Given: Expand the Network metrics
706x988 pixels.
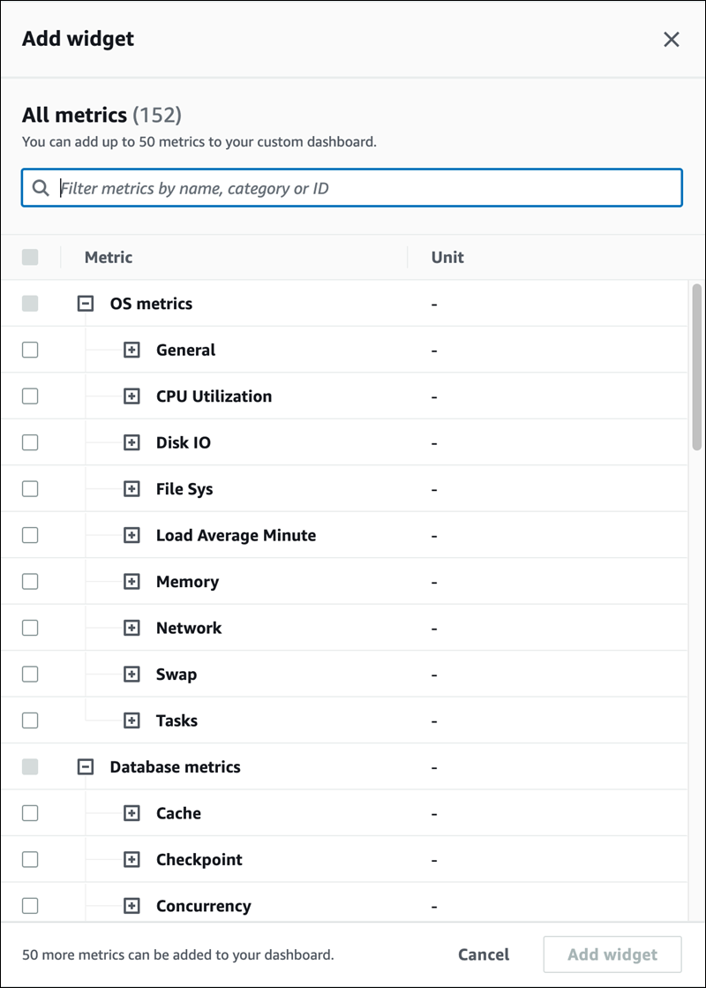Looking at the screenshot, I should point(131,628).
